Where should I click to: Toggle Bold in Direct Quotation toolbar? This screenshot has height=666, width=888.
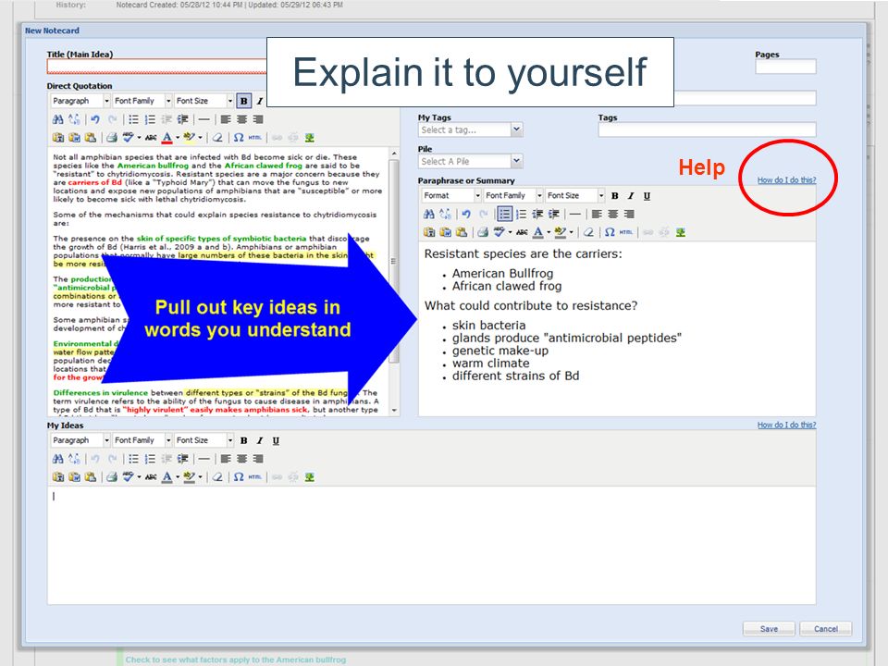click(x=243, y=101)
